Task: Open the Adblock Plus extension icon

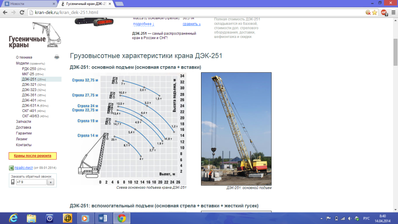Action: click(384, 12)
